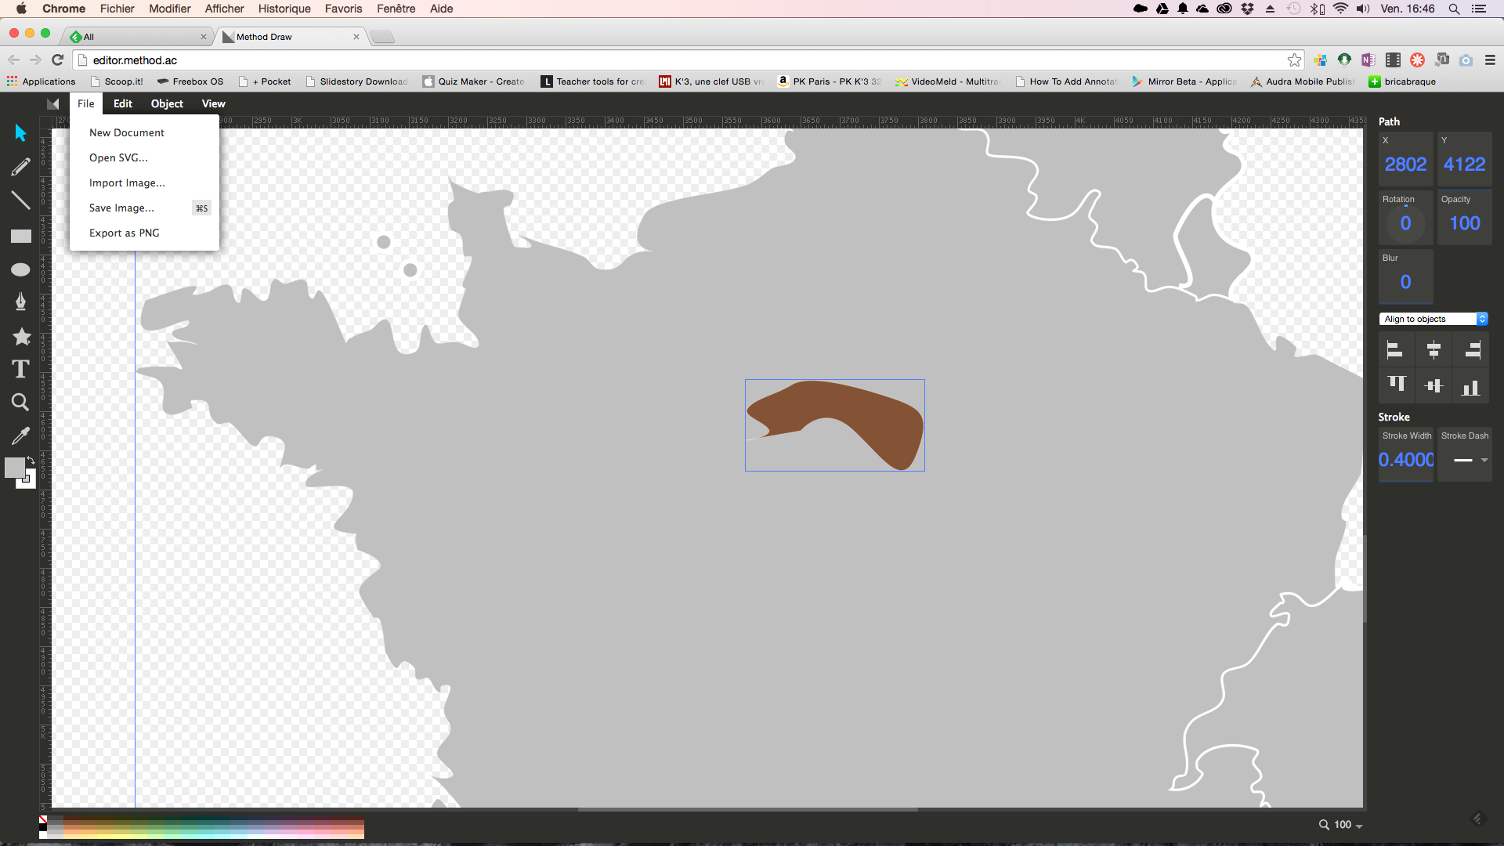Open the Apple menu
1504x846 pixels.
point(21,9)
